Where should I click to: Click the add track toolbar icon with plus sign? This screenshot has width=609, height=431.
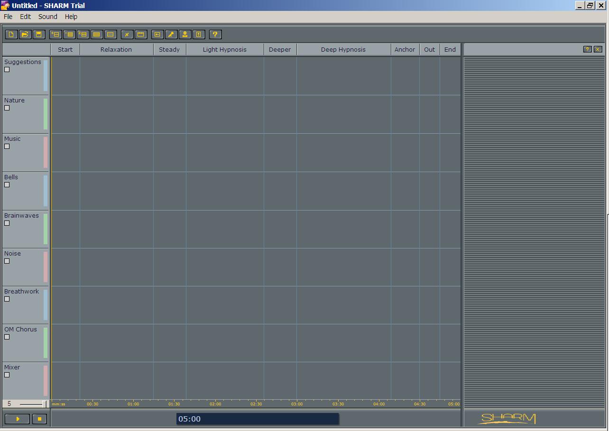click(x=55, y=35)
